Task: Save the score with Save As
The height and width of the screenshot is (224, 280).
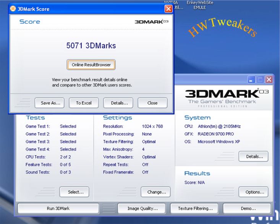Action: click(49, 103)
